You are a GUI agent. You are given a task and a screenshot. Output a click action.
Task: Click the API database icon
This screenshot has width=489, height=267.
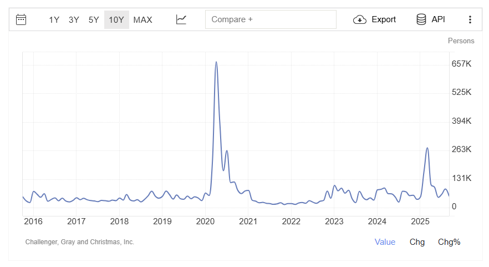point(421,19)
